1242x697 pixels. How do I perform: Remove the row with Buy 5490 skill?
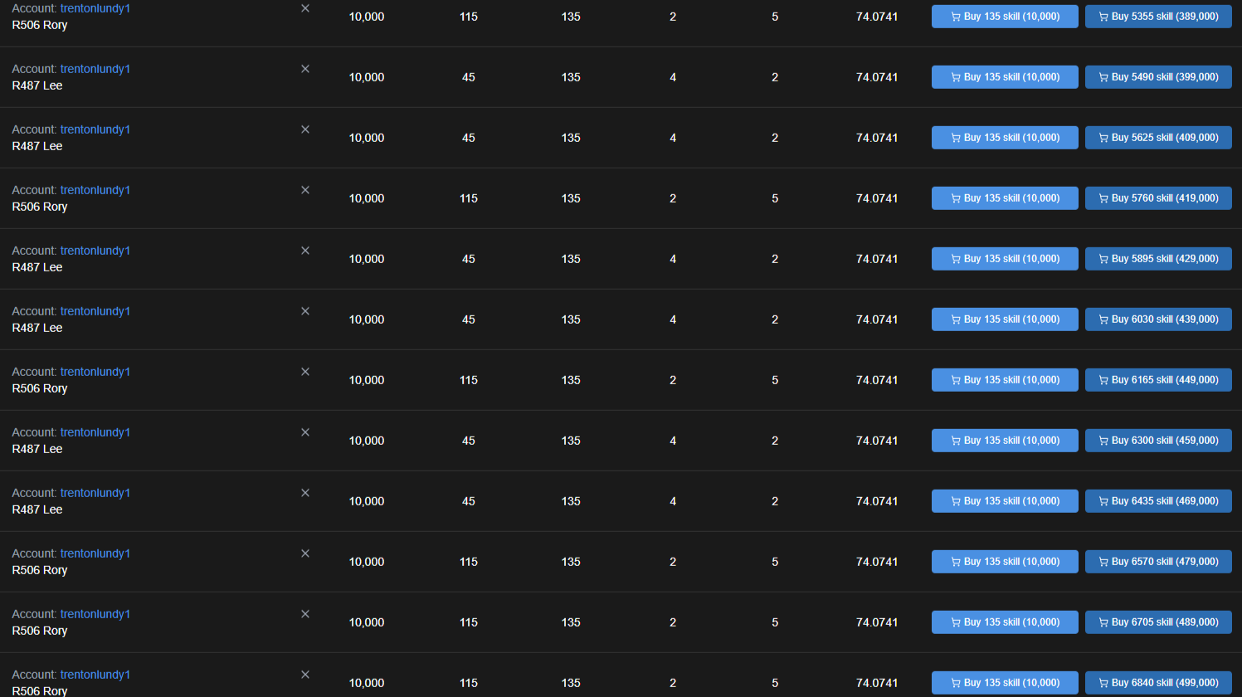(305, 69)
